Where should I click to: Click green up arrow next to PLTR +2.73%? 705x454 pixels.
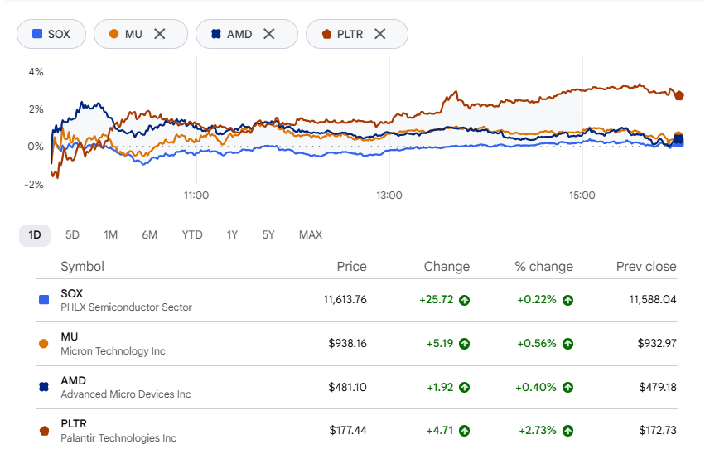click(x=567, y=431)
